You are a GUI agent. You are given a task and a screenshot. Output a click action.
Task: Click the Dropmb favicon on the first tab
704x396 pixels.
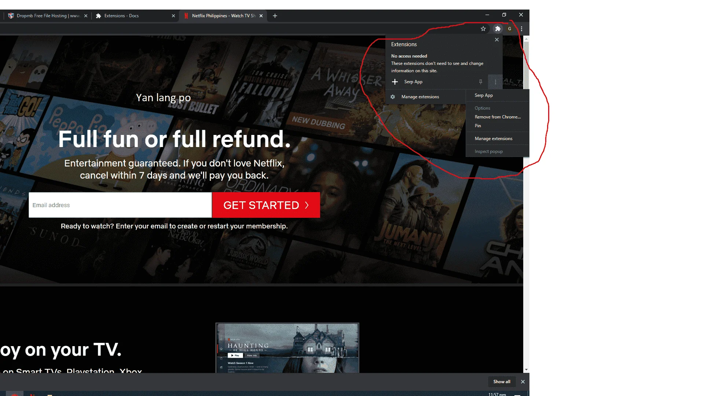[x=11, y=16]
